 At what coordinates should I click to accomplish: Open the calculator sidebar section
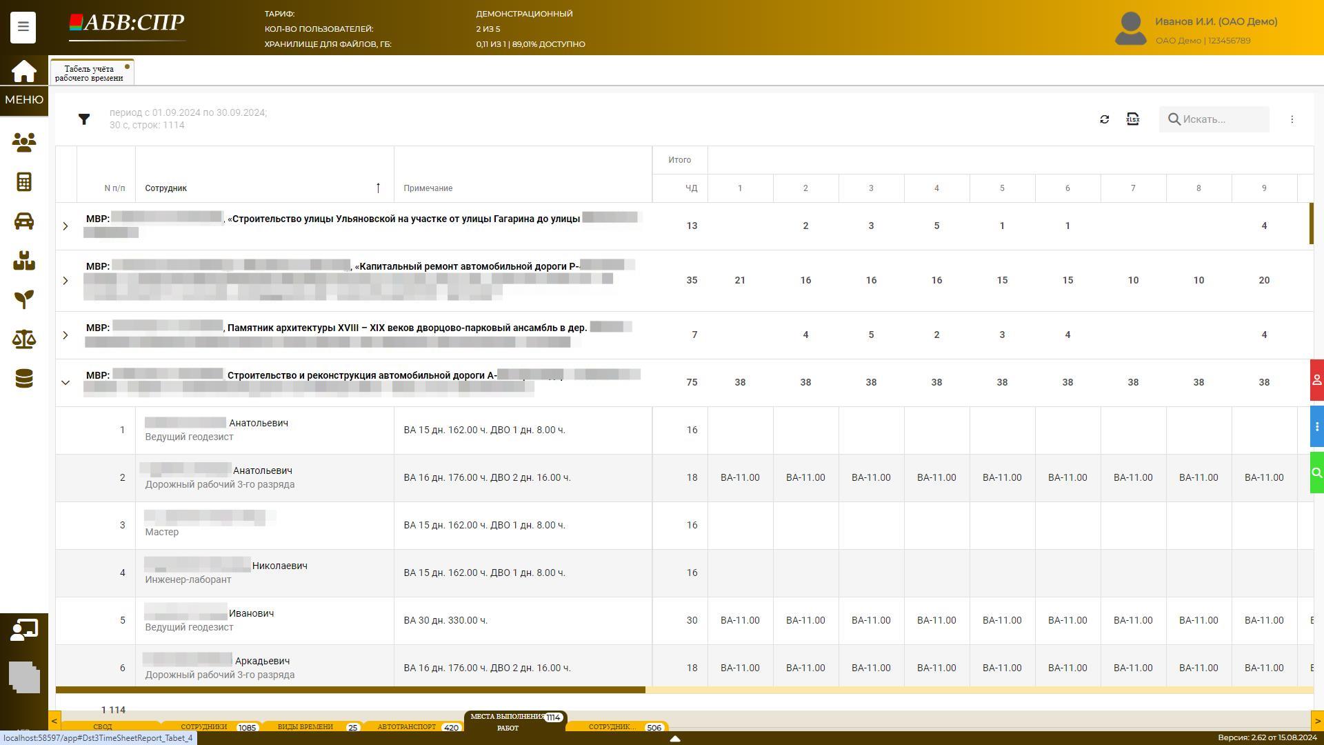[x=24, y=182]
